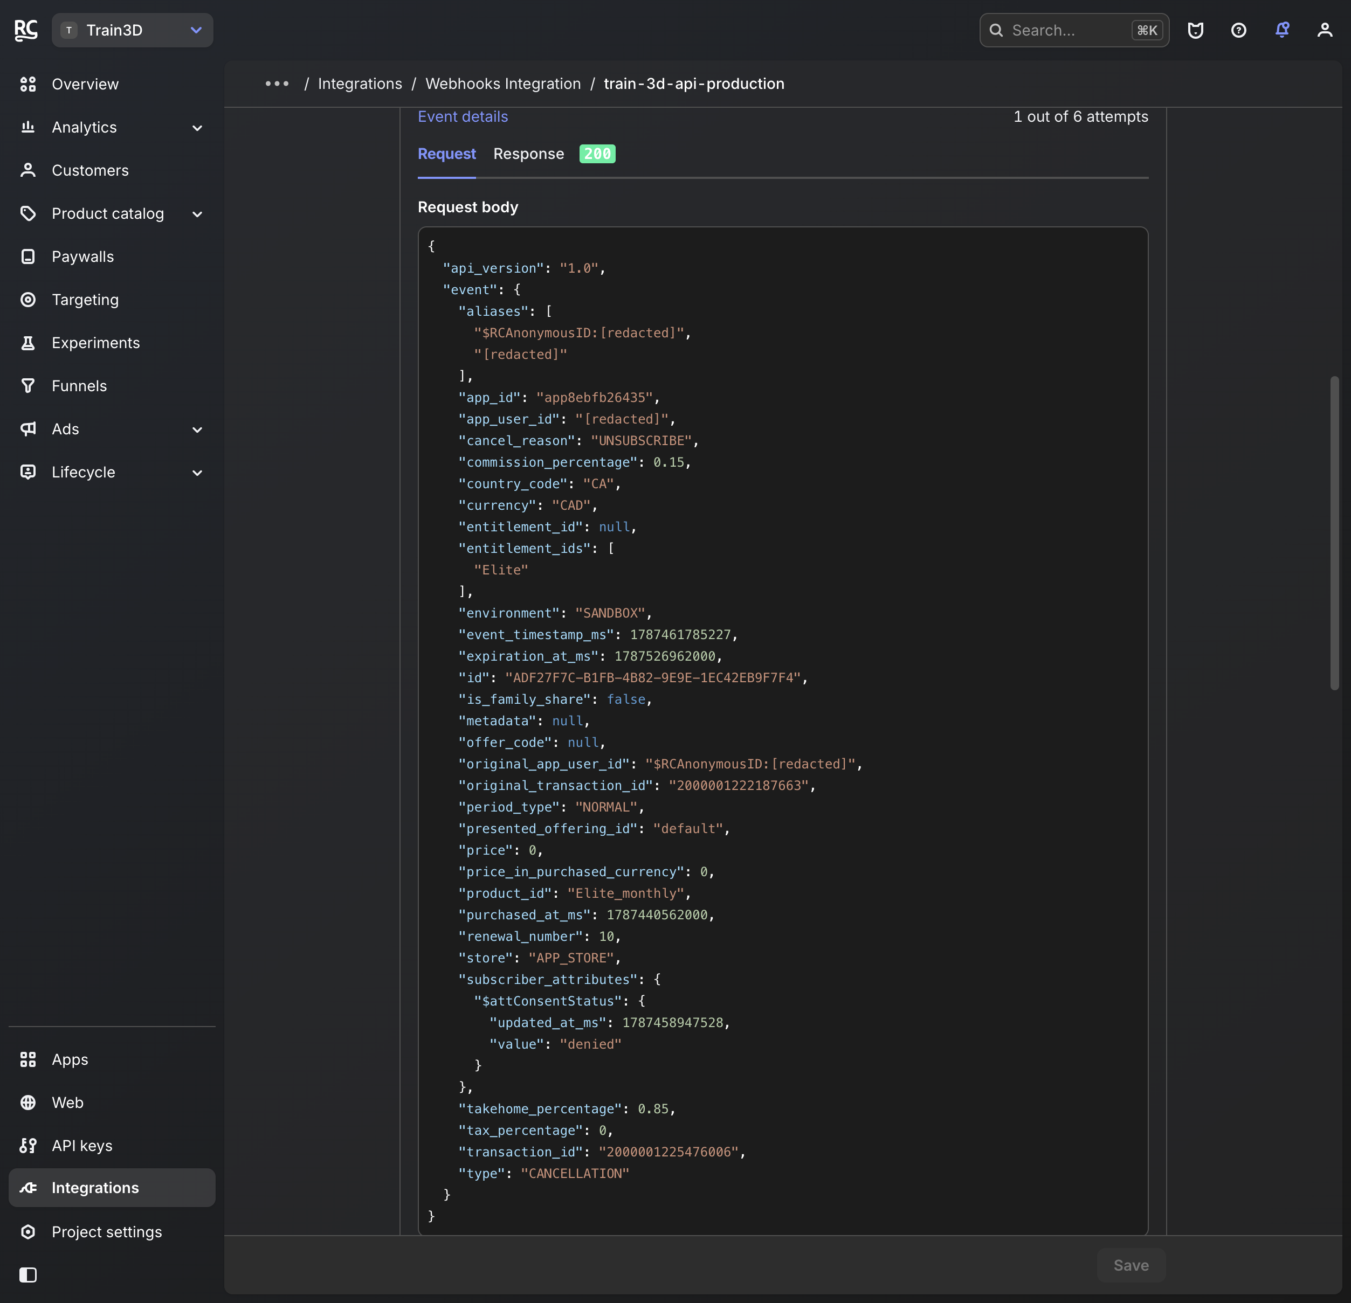The image size is (1351, 1303).
Task: Click the Paywalls icon
Action: [x=28, y=257]
